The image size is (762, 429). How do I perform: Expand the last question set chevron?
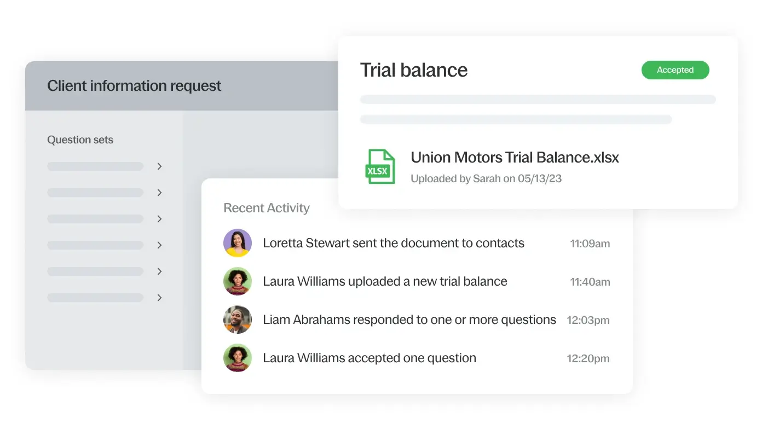(x=159, y=298)
